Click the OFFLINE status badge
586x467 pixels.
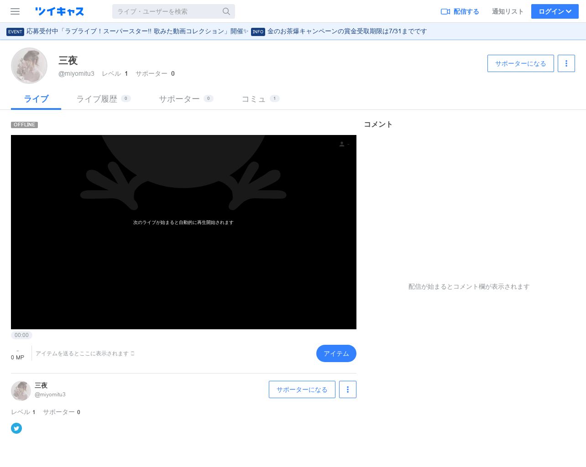[x=25, y=125]
